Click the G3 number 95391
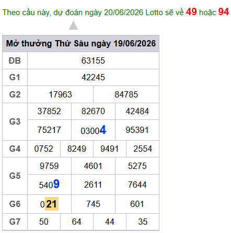 137,130
